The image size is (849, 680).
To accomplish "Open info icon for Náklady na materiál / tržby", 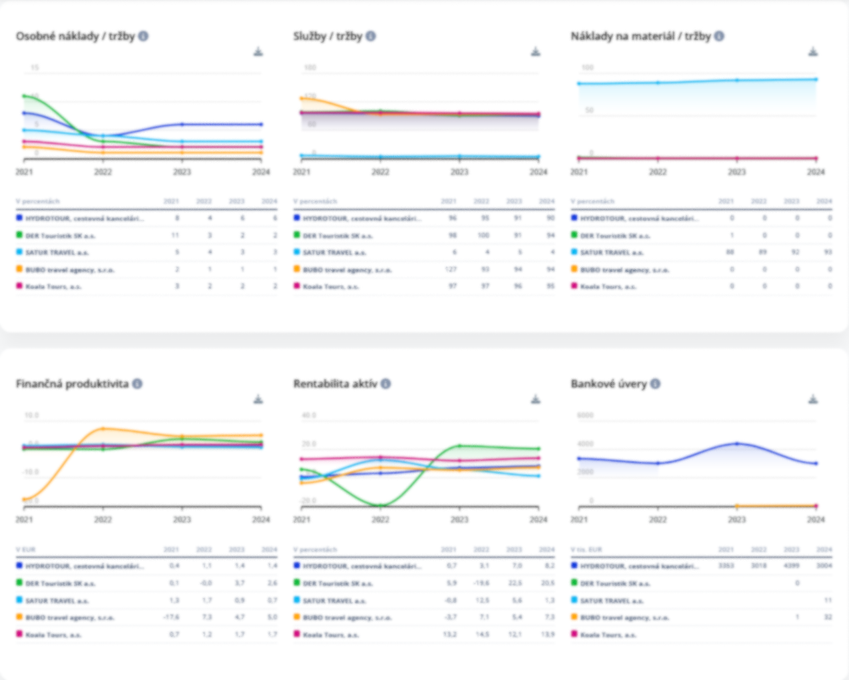I will click(x=719, y=36).
